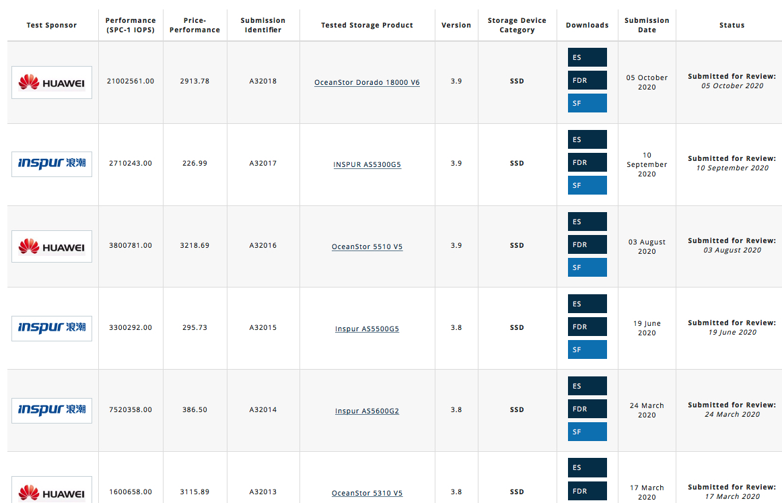Image resolution: width=782 pixels, height=503 pixels.
Task: Select price-performance value 386.50
Action: coord(194,409)
